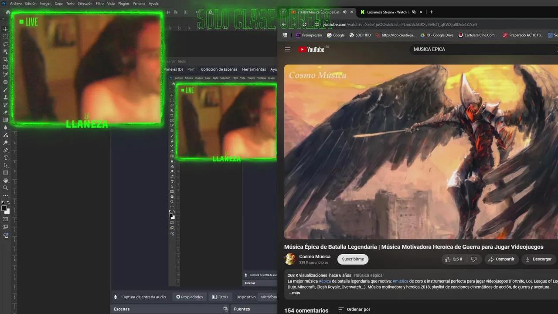Select the Frame tool

[6, 67]
